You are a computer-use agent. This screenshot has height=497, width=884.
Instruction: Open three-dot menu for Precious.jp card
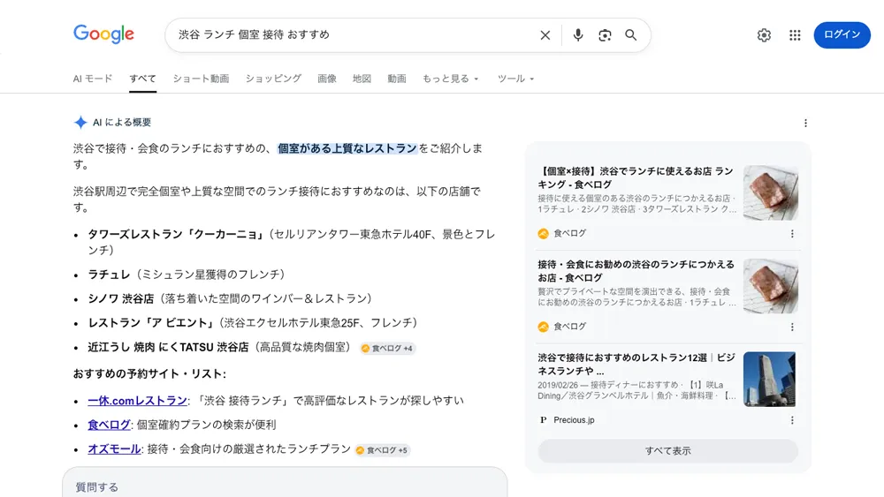click(792, 420)
